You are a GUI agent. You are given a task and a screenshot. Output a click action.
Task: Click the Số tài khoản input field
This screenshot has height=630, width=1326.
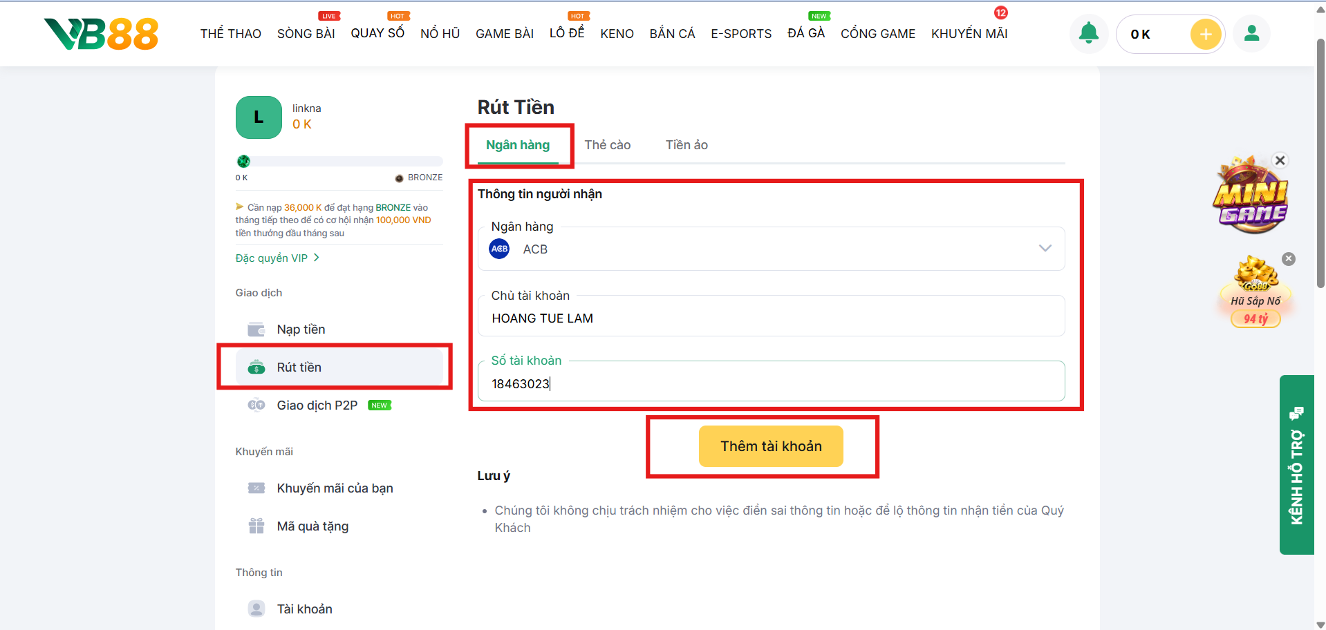pos(771,383)
